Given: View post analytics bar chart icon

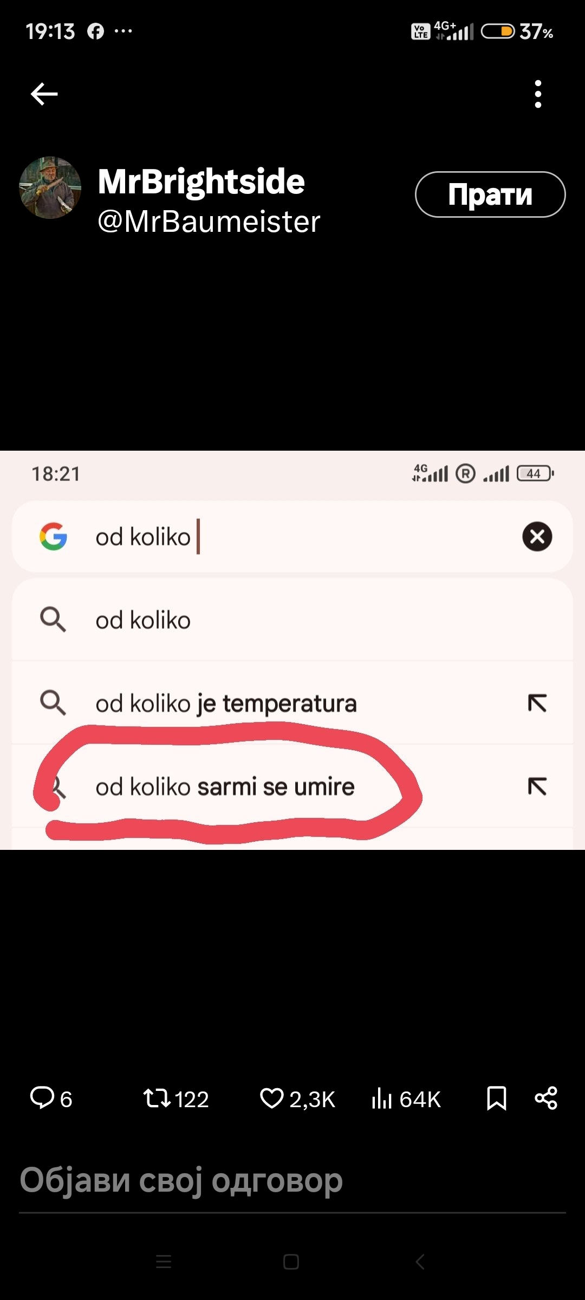Looking at the screenshot, I should pos(381,1098).
